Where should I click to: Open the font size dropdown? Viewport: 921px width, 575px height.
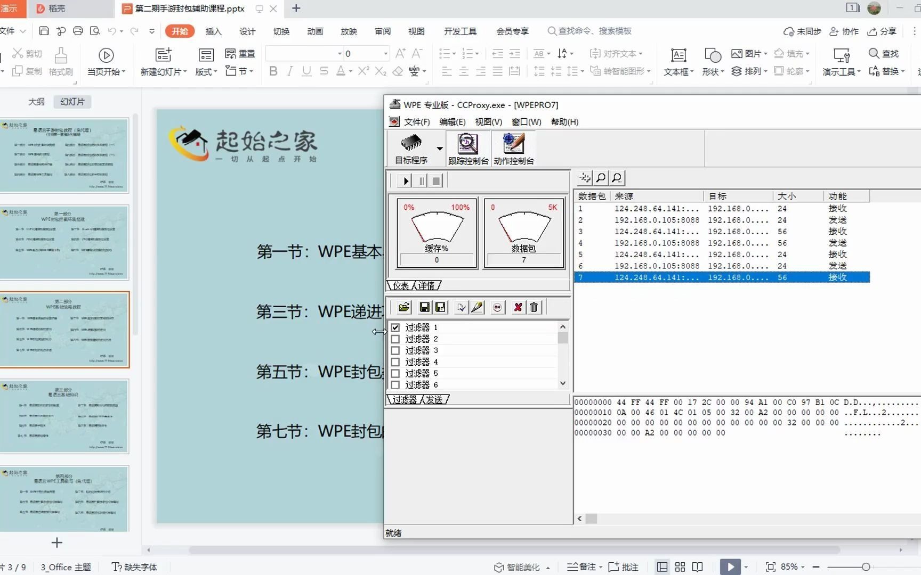click(x=385, y=54)
